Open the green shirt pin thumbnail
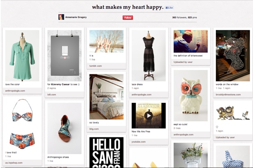The image size is (253, 168). click(x=22, y=56)
